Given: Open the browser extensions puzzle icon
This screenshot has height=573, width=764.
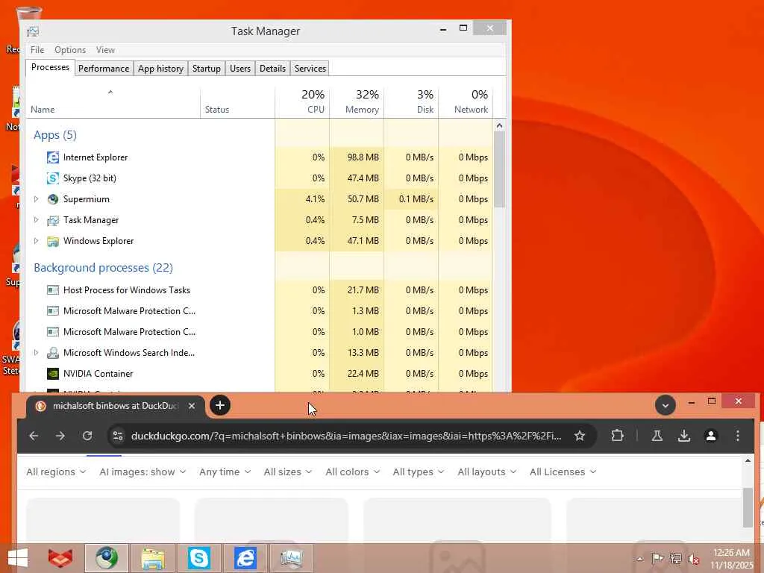Looking at the screenshot, I should click(x=617, y=435).
